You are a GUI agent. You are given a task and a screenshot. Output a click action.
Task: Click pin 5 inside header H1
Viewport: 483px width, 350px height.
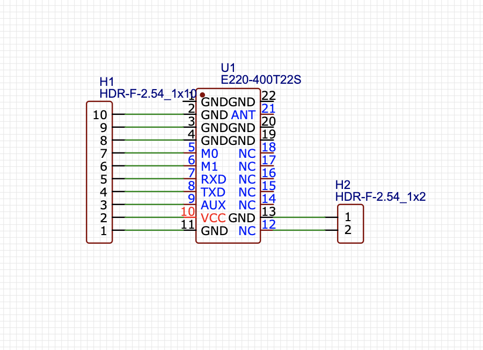pos(104,179)
